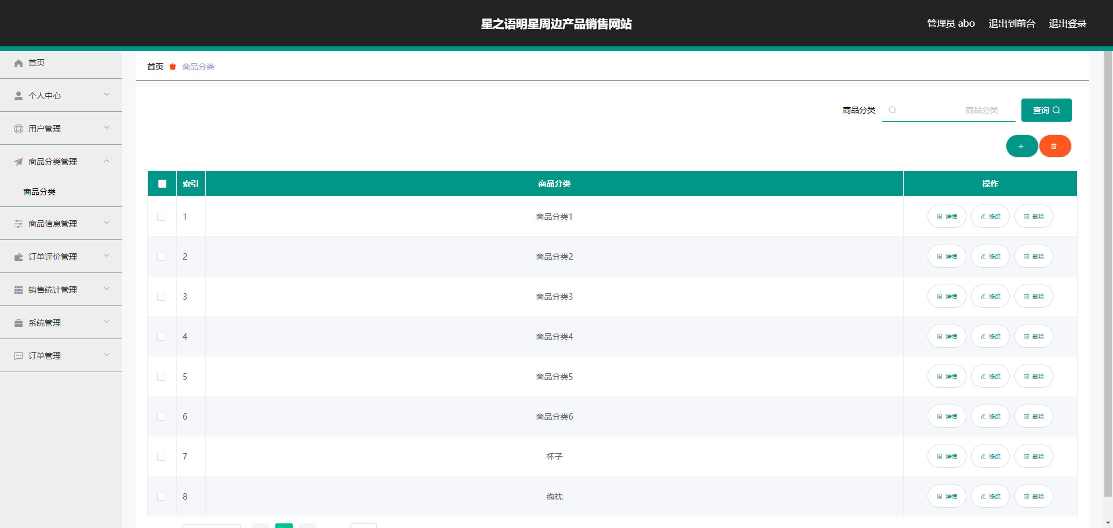Click the green plus add button
The image size is (1113, 528).
(1021, 146)
